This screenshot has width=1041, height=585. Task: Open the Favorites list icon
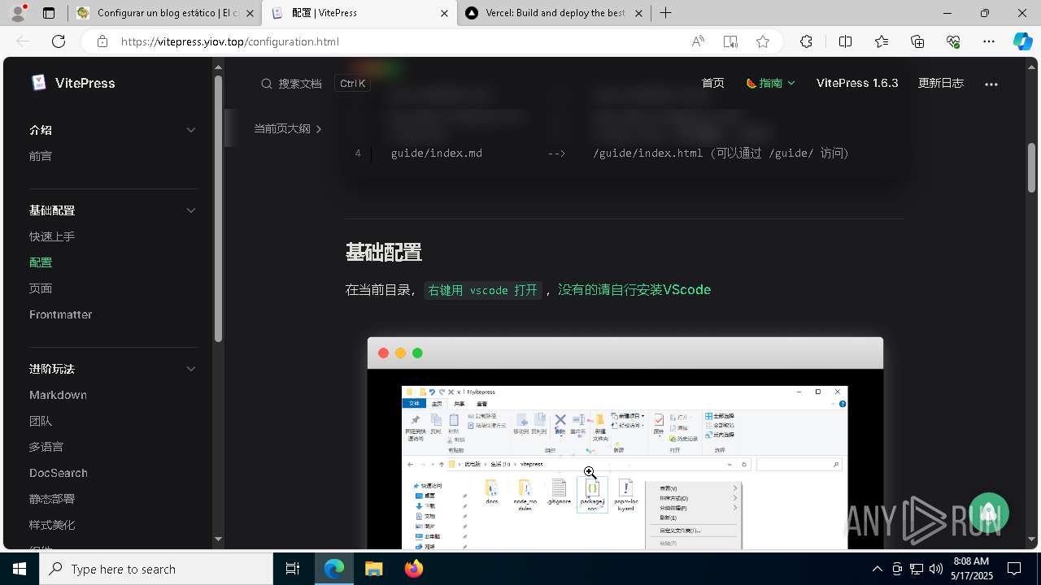coord(882,41)
